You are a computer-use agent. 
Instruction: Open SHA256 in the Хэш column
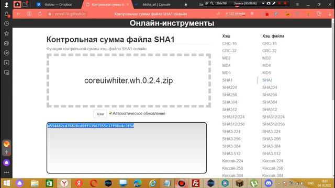coord(229,95)
